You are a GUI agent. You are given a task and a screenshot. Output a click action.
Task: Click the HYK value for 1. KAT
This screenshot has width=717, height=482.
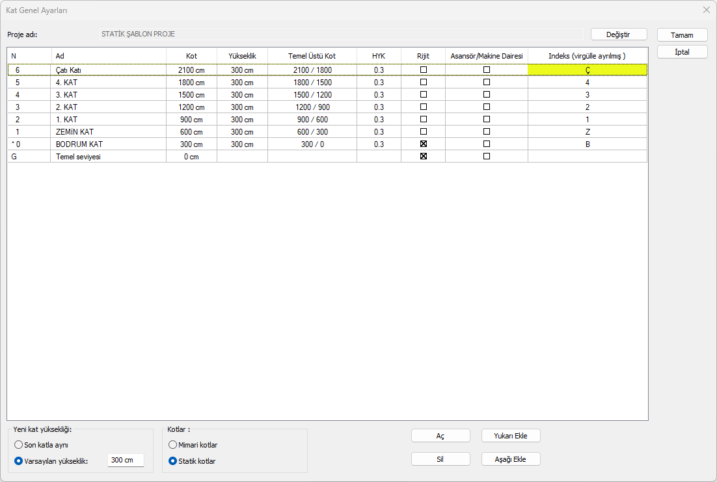[x=379, y=119]
